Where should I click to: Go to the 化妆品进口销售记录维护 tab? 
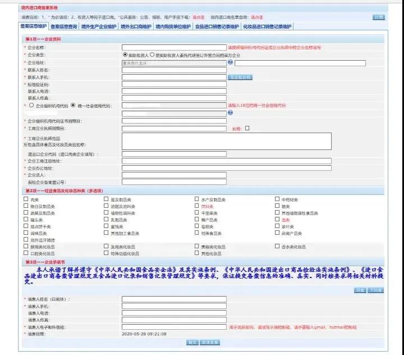point(268,26)
